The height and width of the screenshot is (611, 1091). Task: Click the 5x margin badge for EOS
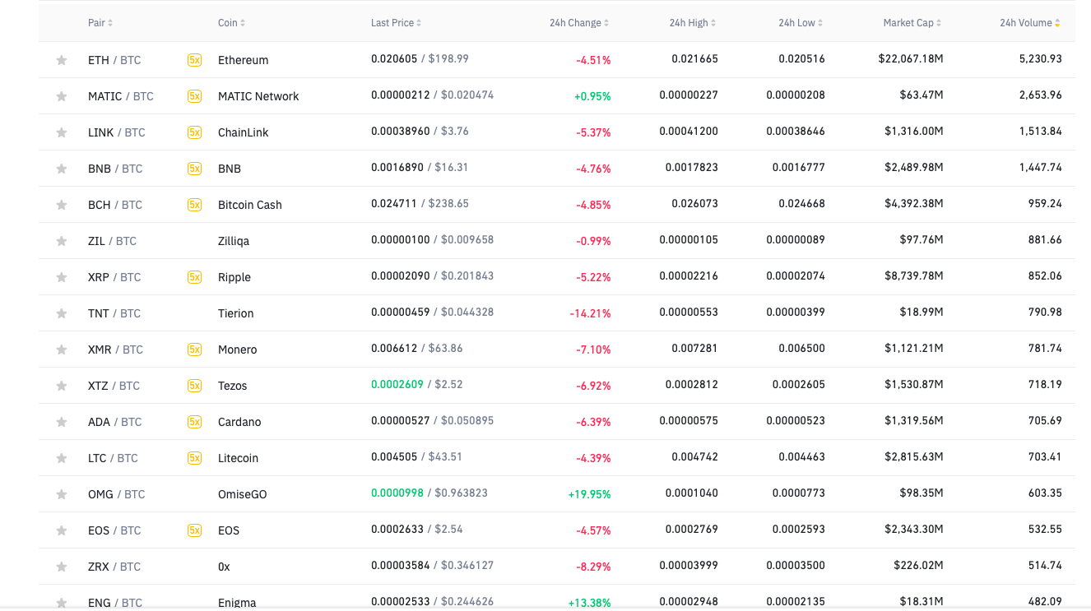click(x=194, y=530)
